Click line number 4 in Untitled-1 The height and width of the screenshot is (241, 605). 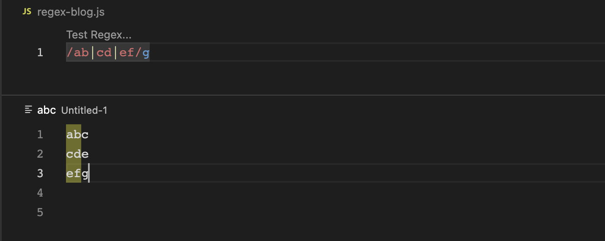click(x=40, y=193)
